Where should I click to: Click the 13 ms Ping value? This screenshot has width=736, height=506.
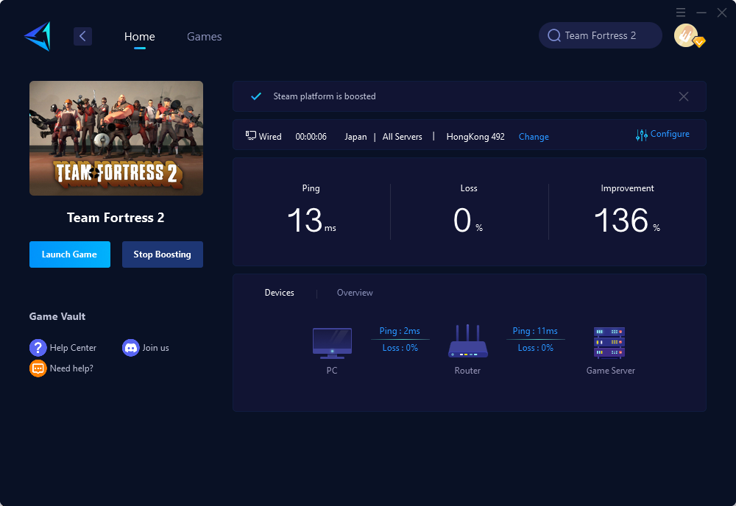tap(311, 220)
